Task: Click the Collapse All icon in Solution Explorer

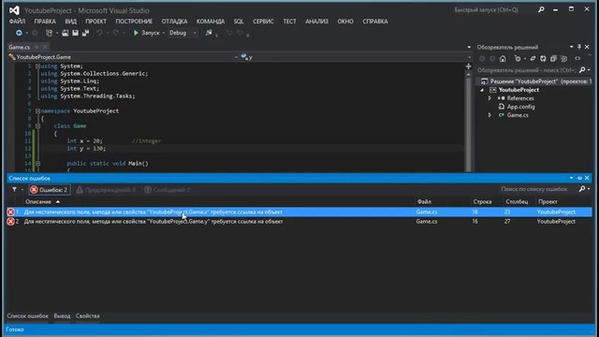Action: click(x=553, y=59)
